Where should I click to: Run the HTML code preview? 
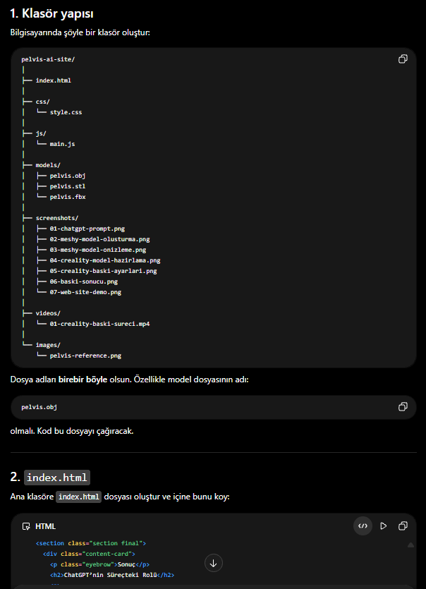point(384,526)
